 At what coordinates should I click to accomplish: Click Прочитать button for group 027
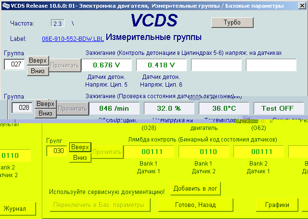[x=65, y=65]
